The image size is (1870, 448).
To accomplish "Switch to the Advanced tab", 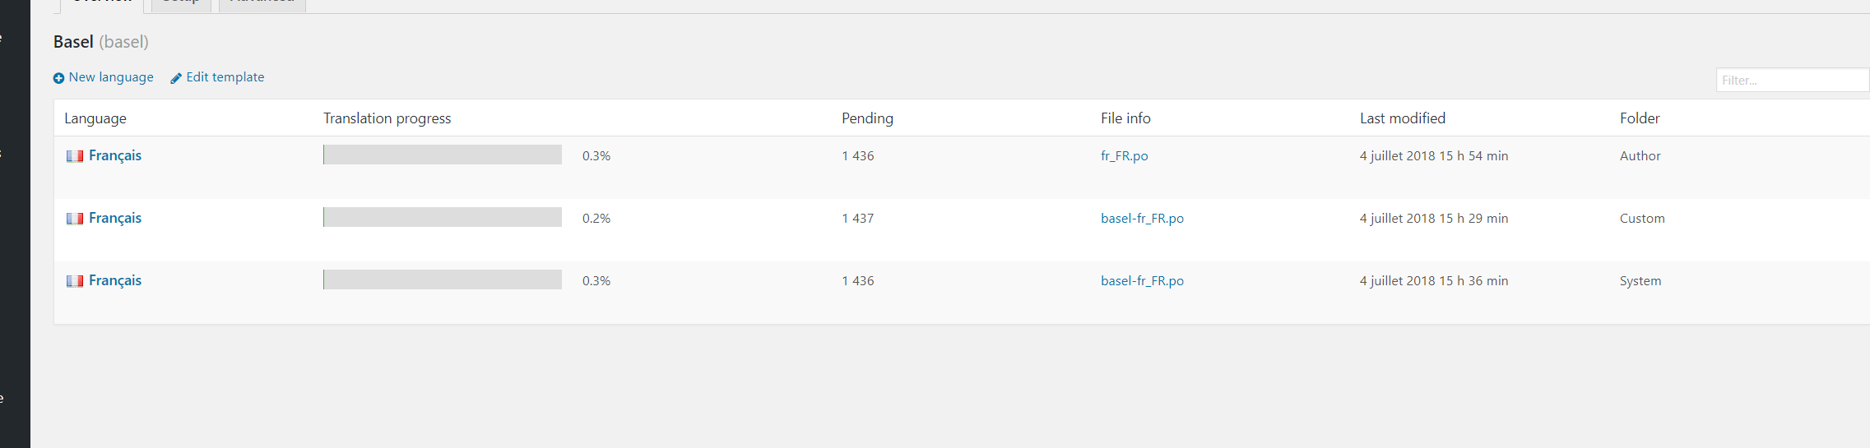I will pyautogui.click(x=262, y=2).
